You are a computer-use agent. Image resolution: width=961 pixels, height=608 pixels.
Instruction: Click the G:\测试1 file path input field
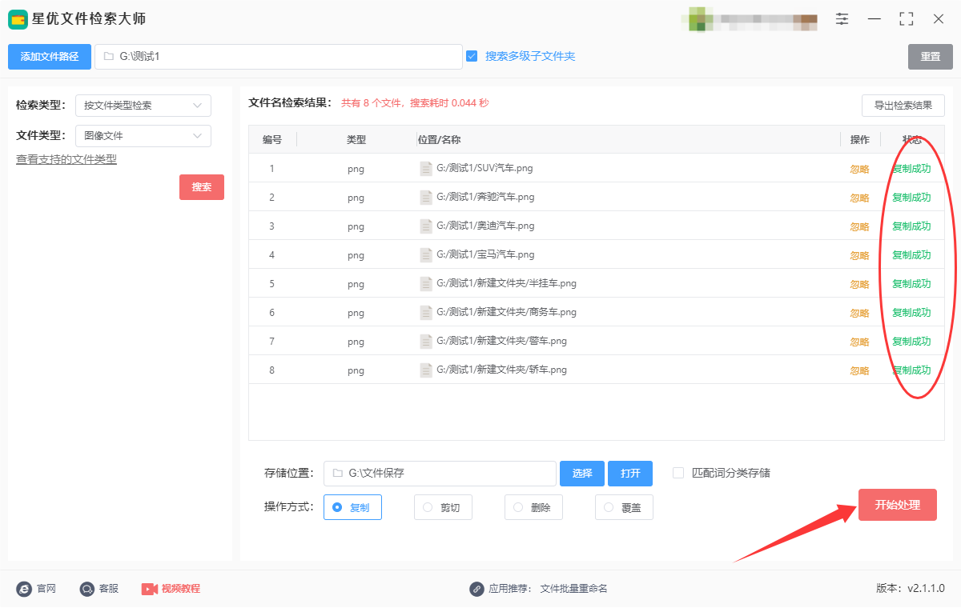(x=279, y=57)
